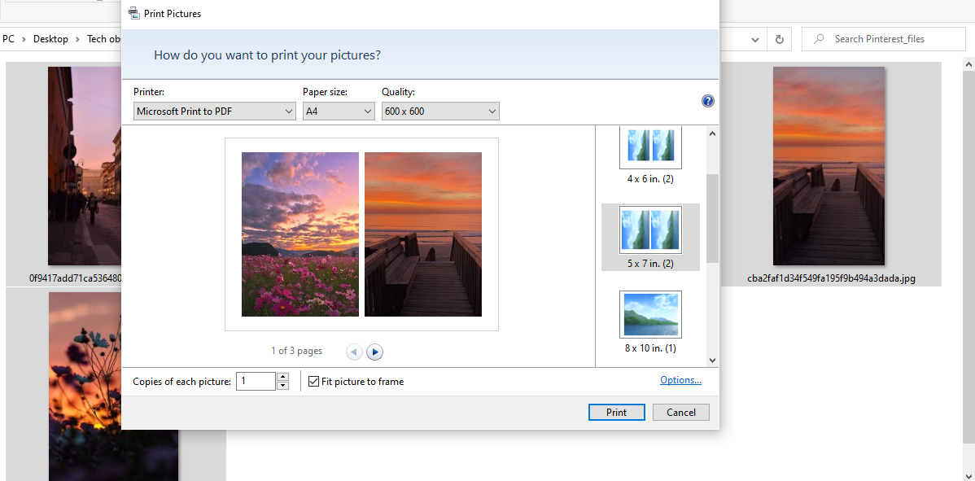Click the blue help question mark icon
Screen dimensions: 975x481
(x=707, y=101)
